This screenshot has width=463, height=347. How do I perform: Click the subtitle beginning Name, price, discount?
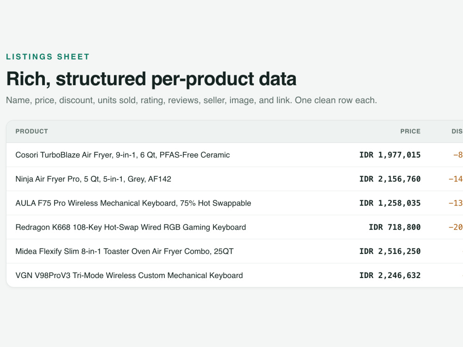pyautogui.click(x=191, y=100)
